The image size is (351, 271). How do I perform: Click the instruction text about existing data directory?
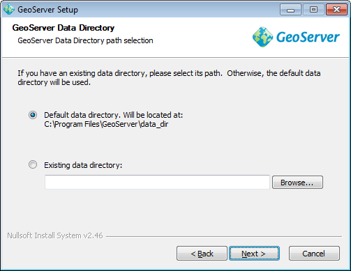[x=169, y=78]
